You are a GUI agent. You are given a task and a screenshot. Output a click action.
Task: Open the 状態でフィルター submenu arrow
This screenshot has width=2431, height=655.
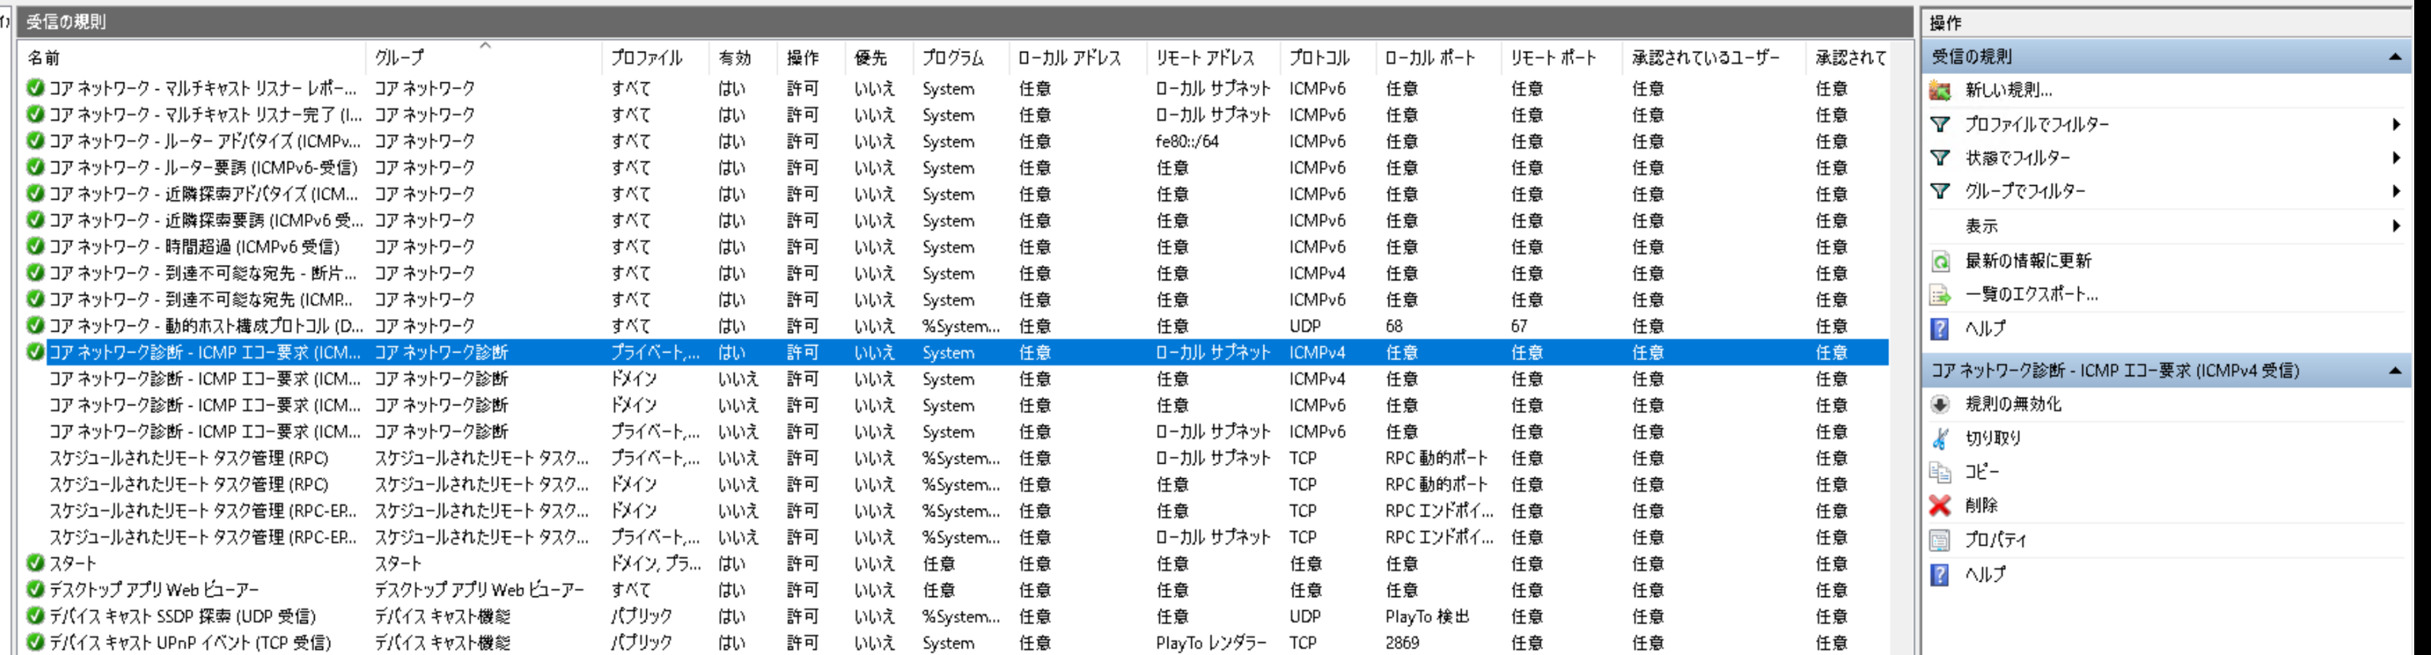pos(2396,158)
